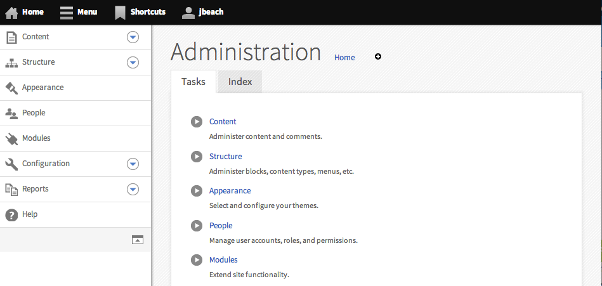The height and width of the screenshot is (286, 602).
Task: Click the Reports pages icon in sidebar
Action: coord(11,190)
